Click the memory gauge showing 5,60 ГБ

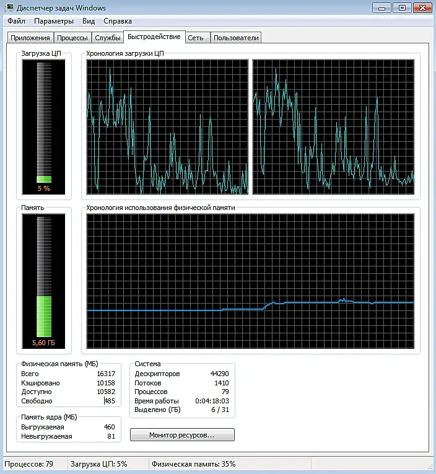(x=44, y=281)
